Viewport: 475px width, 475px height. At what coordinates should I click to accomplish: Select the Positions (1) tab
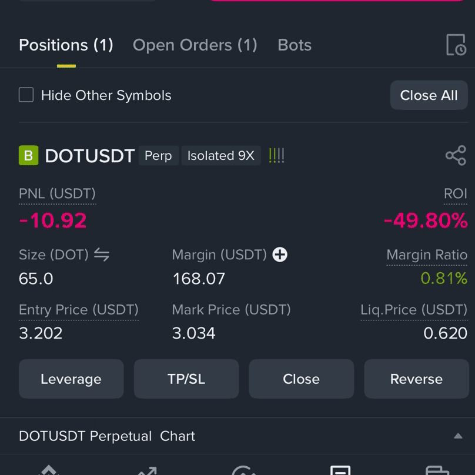point(66,45)
